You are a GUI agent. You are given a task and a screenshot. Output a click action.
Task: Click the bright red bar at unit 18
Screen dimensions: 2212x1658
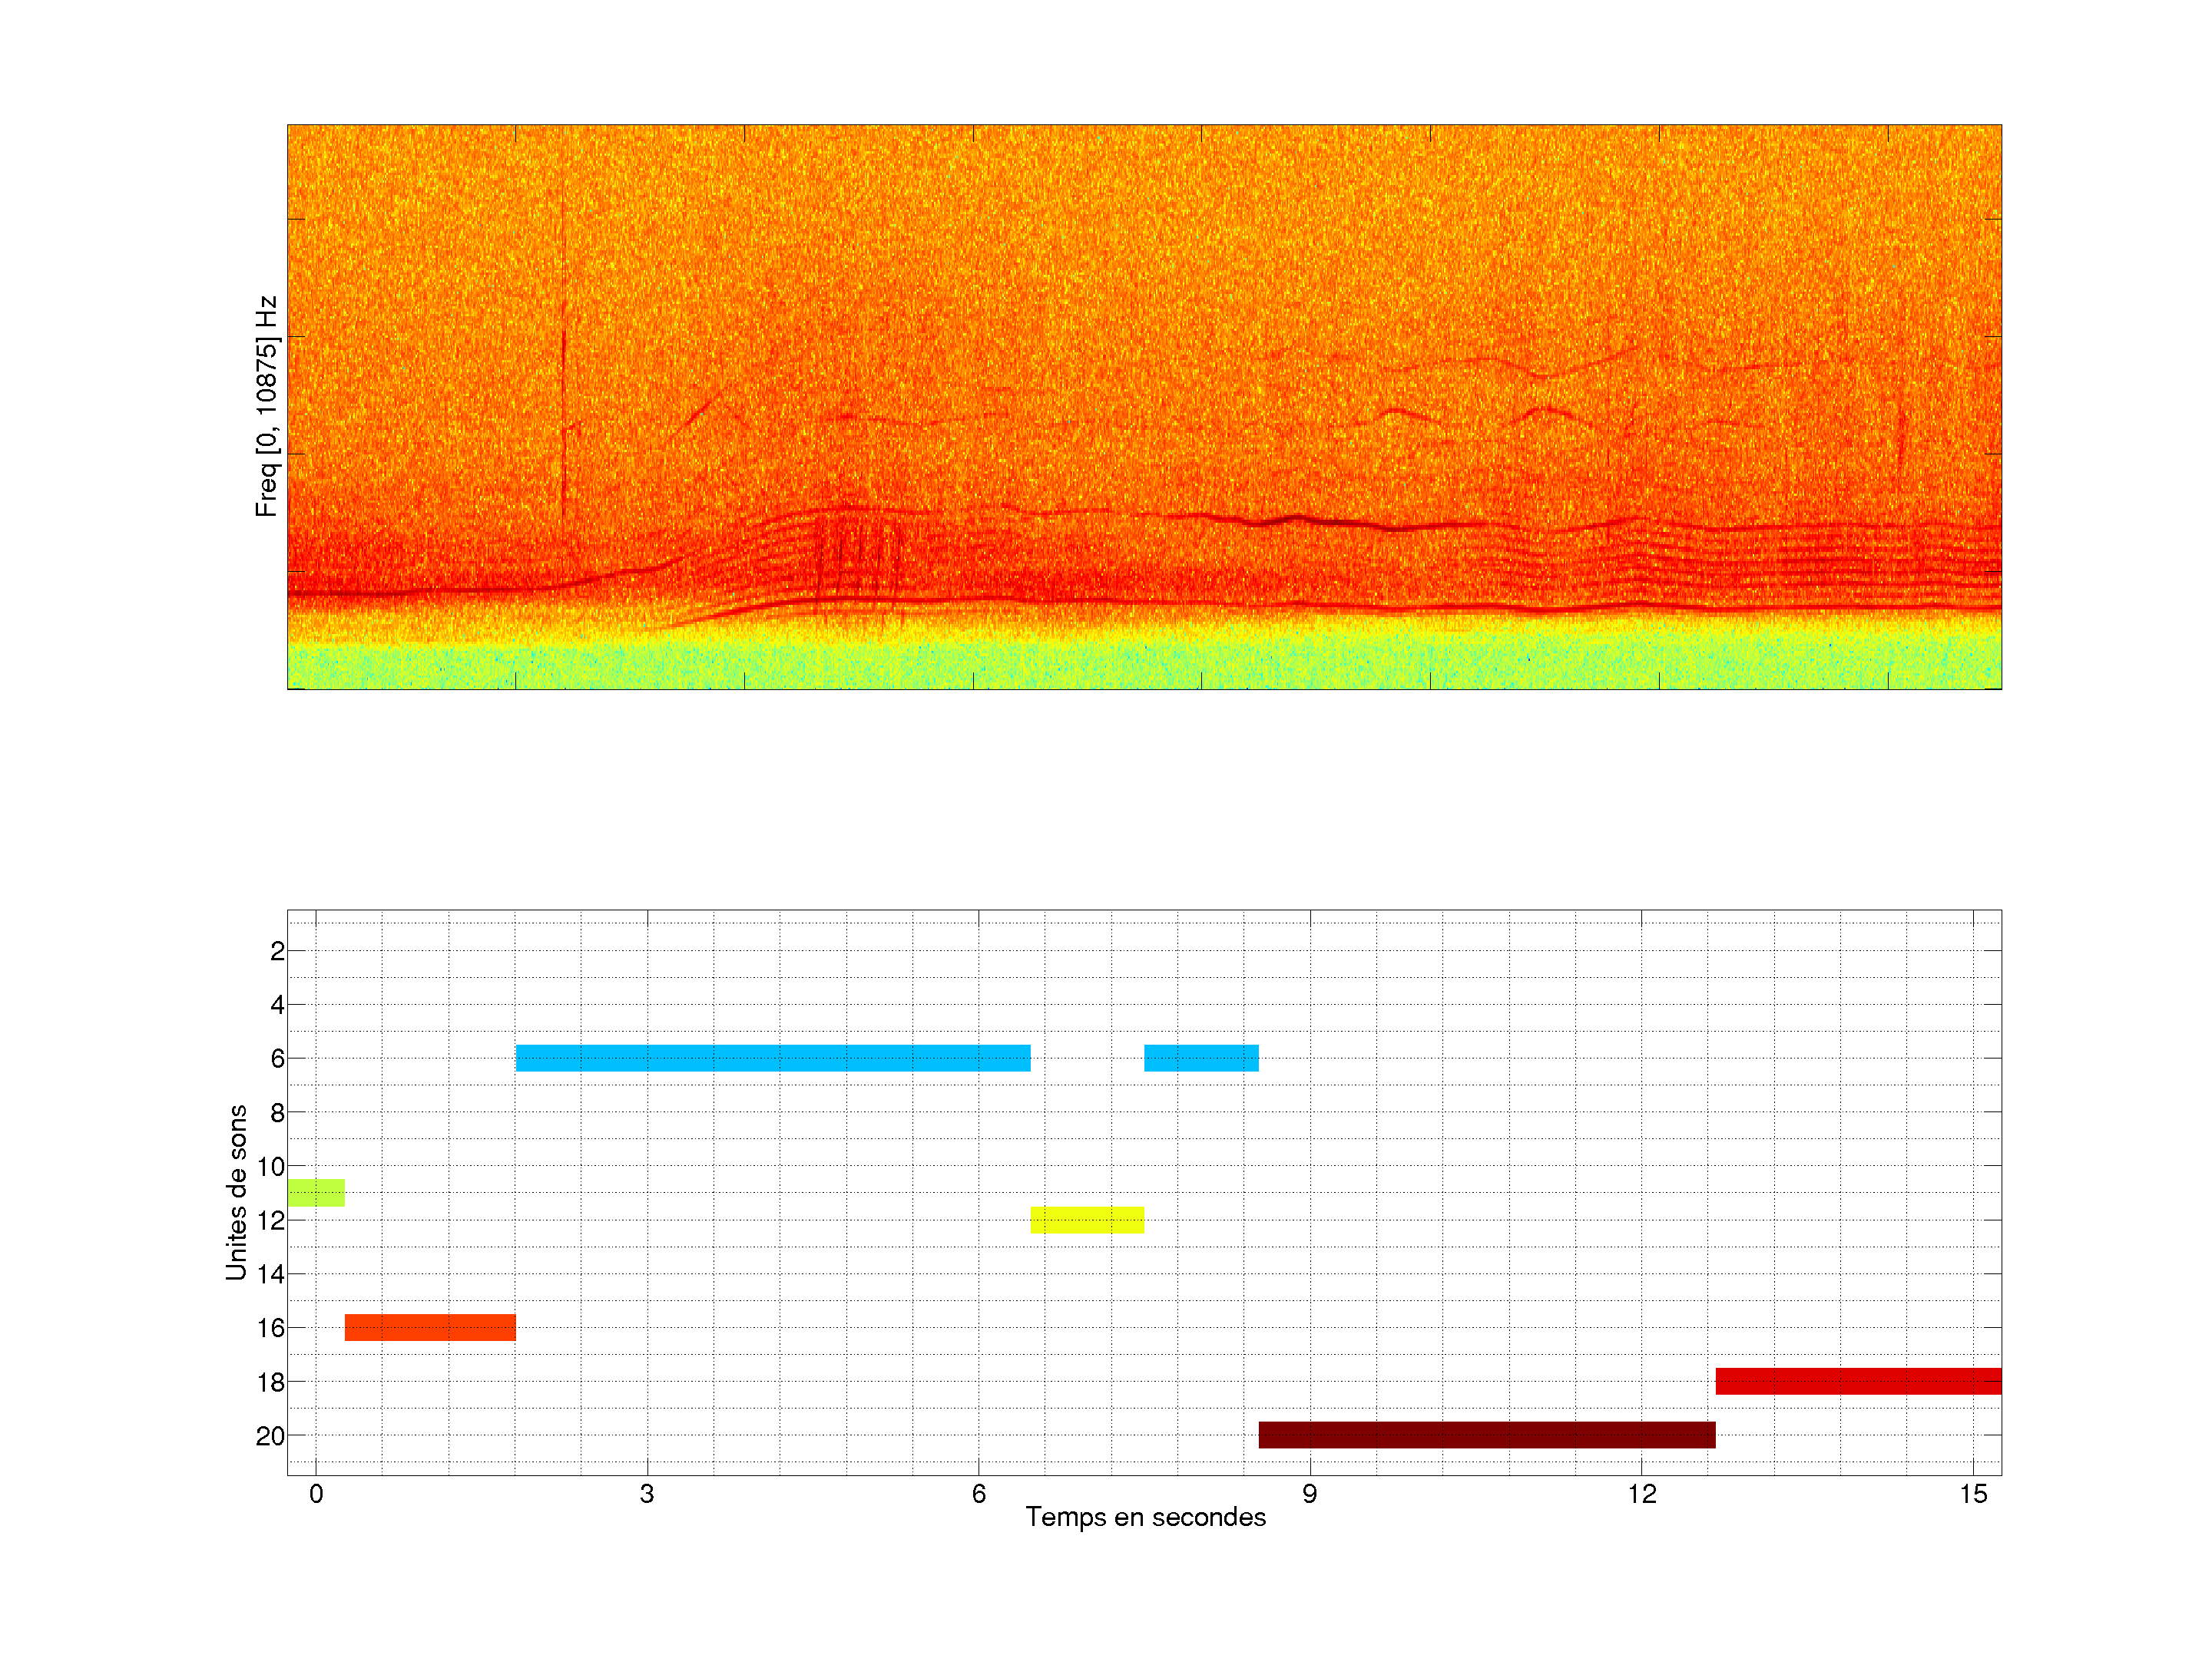point(1858,1381)
